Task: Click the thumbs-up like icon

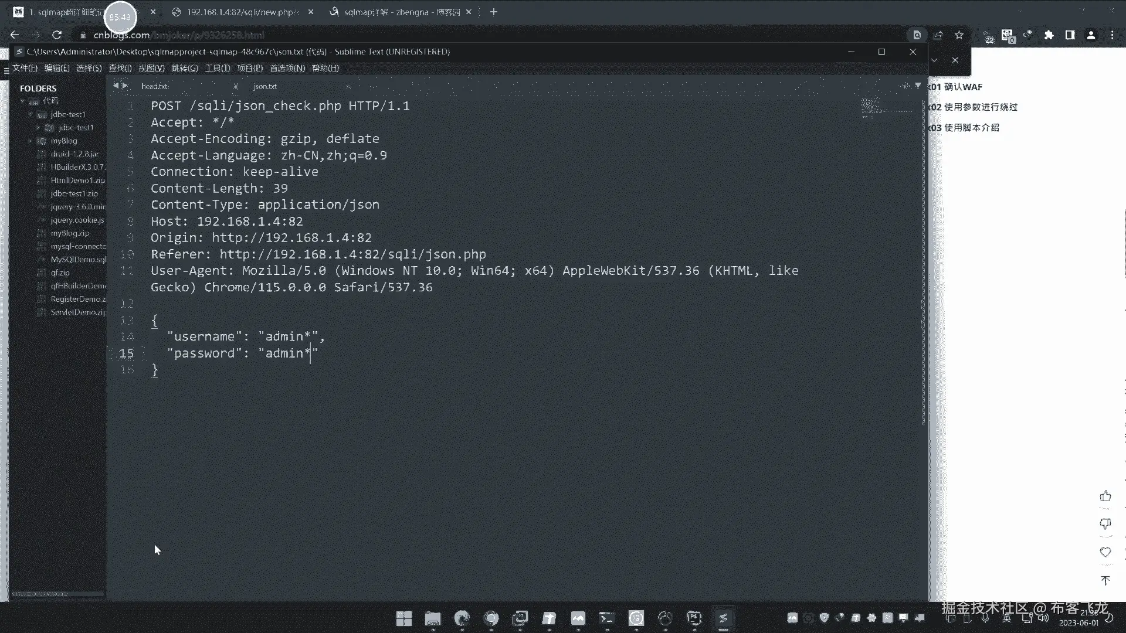Action: click(1105, 496)
